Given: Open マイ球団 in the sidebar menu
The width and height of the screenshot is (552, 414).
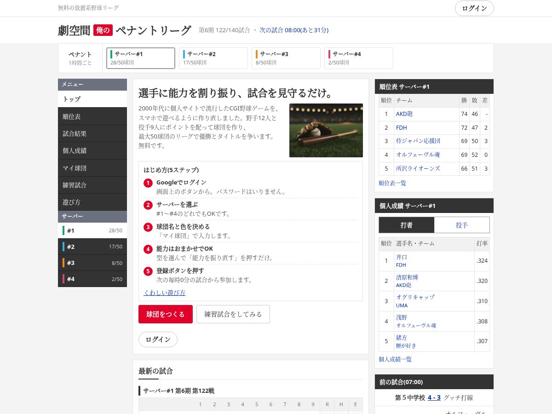Looking at the screenshot, I should (x=92, y=168).
